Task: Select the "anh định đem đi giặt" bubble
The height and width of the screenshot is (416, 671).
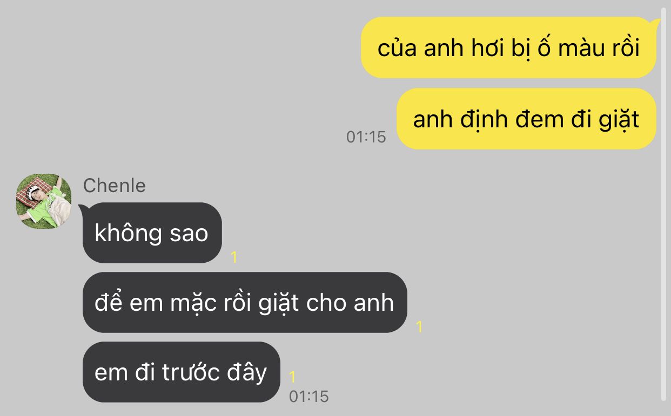Action: (x=526, y=119)
